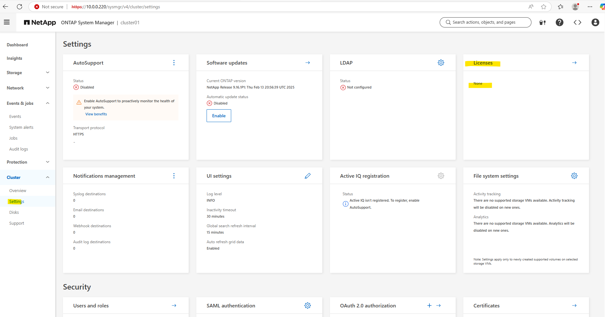The image size is (605, 317).
Task: Click the Not secure site warning
Action: click(x=49, y=7)
